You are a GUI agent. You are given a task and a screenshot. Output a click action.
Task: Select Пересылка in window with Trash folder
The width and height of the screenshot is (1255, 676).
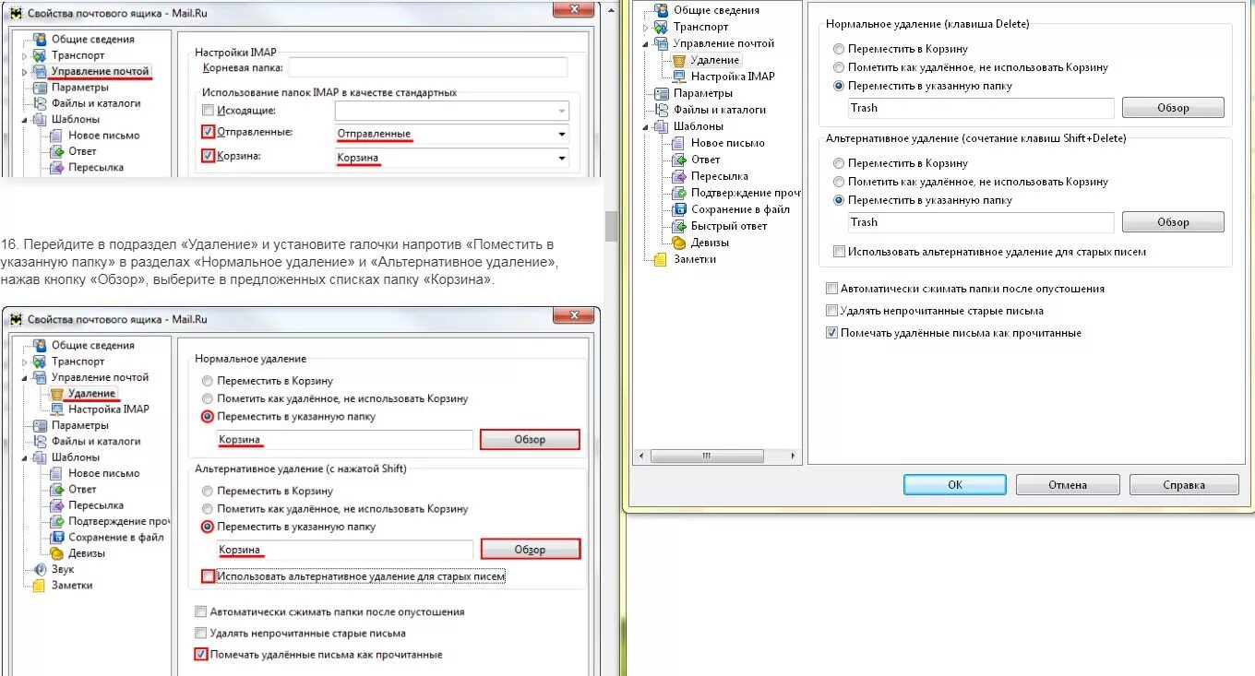pyautogui.click(x=720, y=176)
